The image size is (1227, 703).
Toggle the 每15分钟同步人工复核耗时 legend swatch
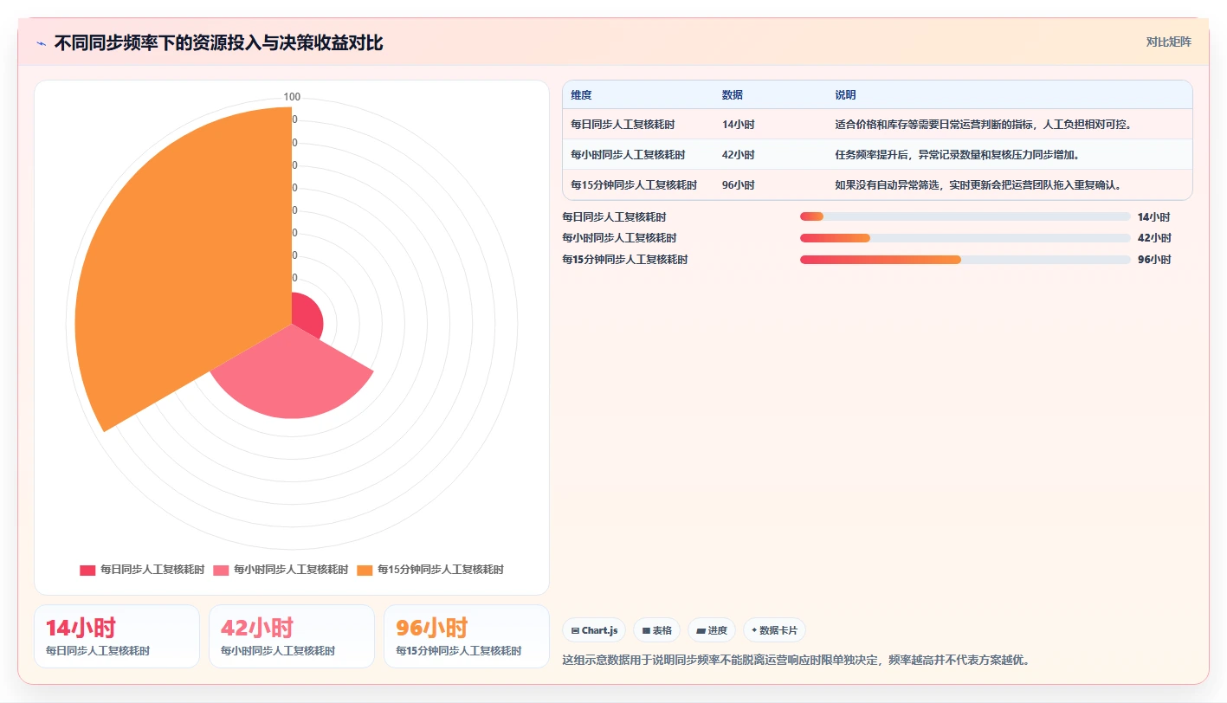click(x=365, y=570)
